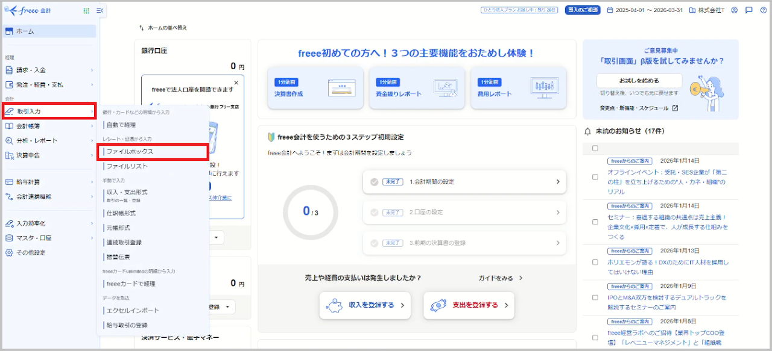Click the お試しを始める button
This screenshot has width=772, height=351.
click(639, 81)
